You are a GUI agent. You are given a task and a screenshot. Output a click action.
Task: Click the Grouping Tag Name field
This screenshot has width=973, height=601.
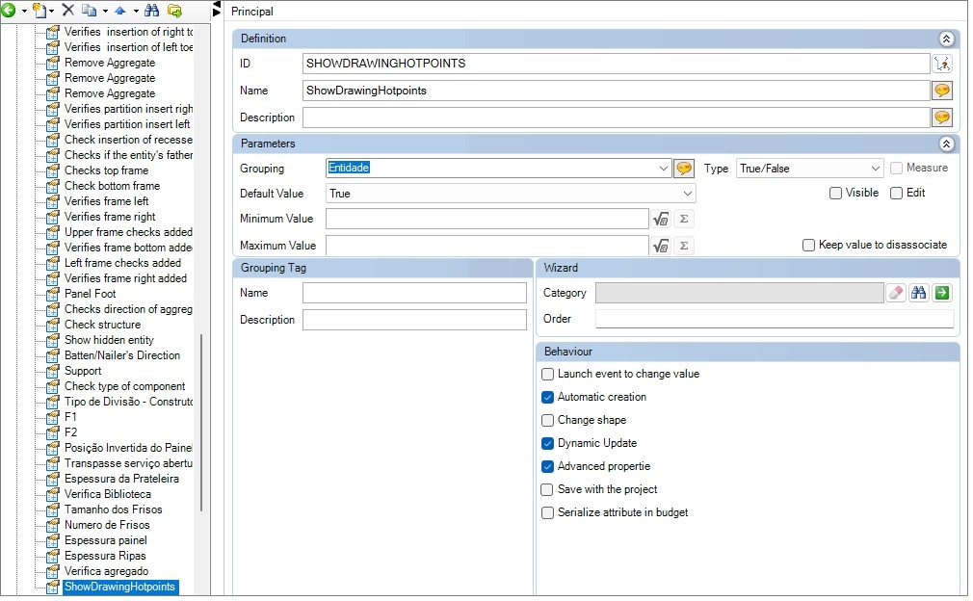414,293
